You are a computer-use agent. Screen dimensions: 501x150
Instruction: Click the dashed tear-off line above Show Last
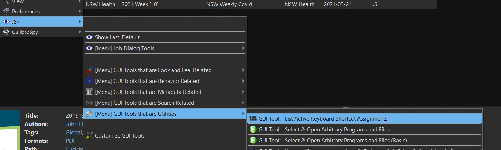(165, 19)
